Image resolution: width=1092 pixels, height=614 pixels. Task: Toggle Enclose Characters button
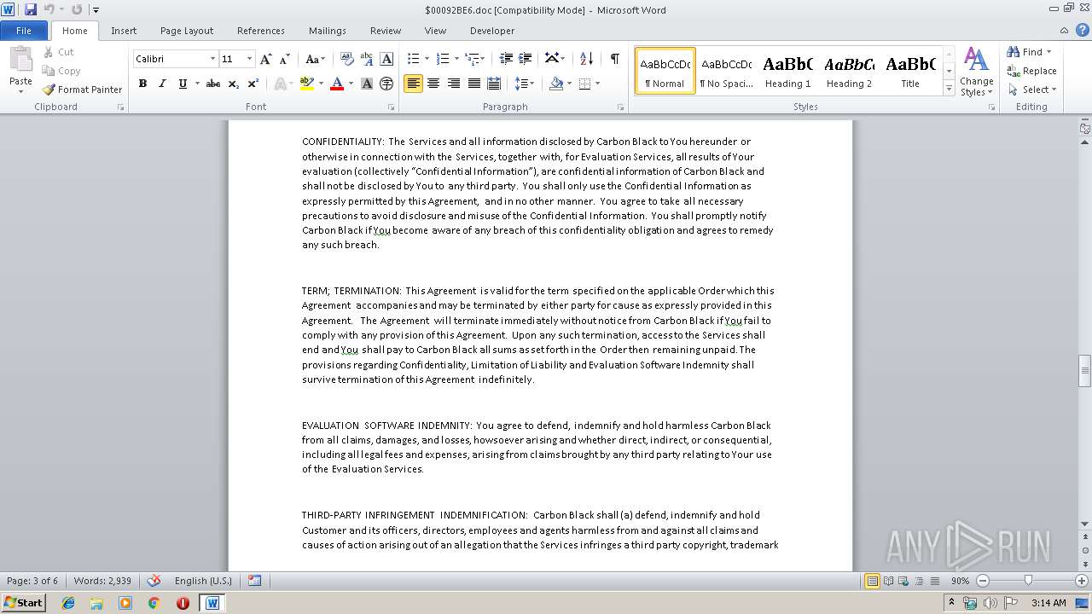point(386,84)
